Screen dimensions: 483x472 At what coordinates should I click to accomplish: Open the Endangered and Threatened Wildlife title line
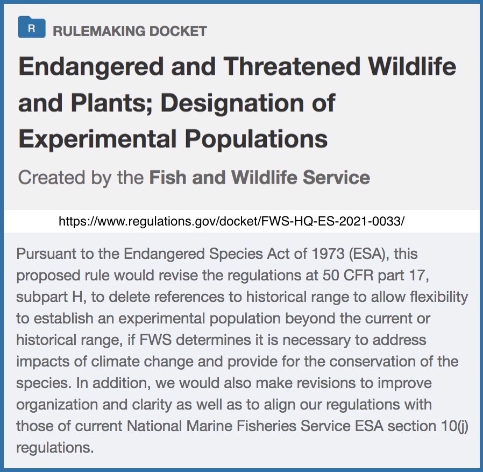237,67
